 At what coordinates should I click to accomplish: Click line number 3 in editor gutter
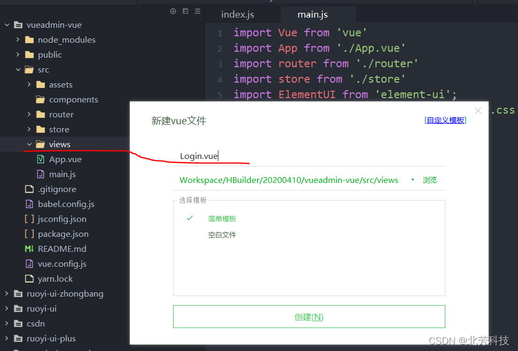click(220, 64)
